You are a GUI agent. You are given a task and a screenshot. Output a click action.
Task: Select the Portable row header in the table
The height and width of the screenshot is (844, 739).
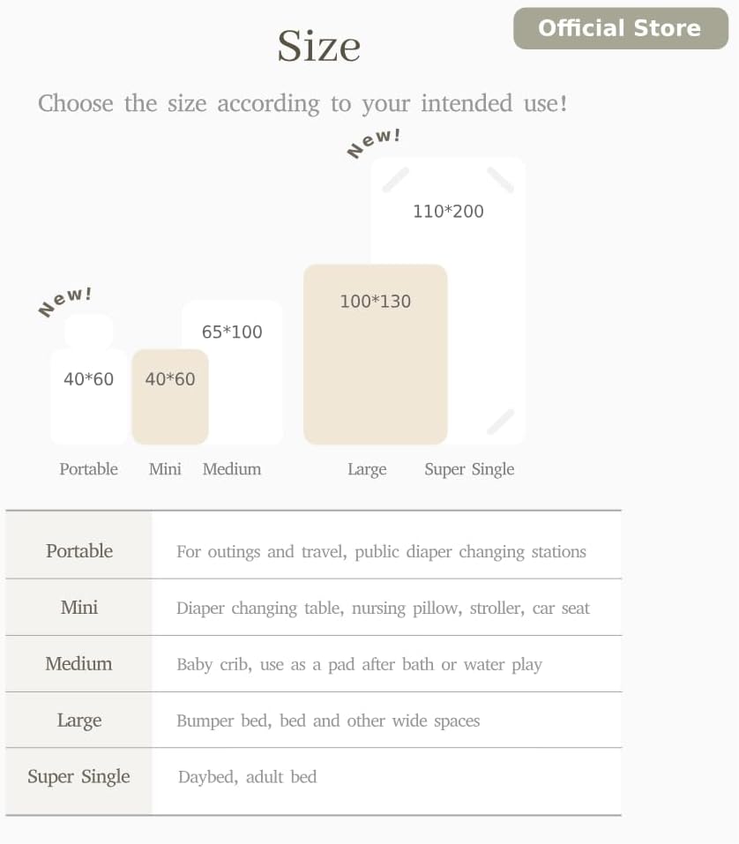click(x=79, y=551)
